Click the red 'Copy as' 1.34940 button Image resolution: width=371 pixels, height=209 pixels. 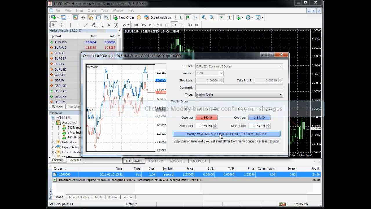(206, 118)
